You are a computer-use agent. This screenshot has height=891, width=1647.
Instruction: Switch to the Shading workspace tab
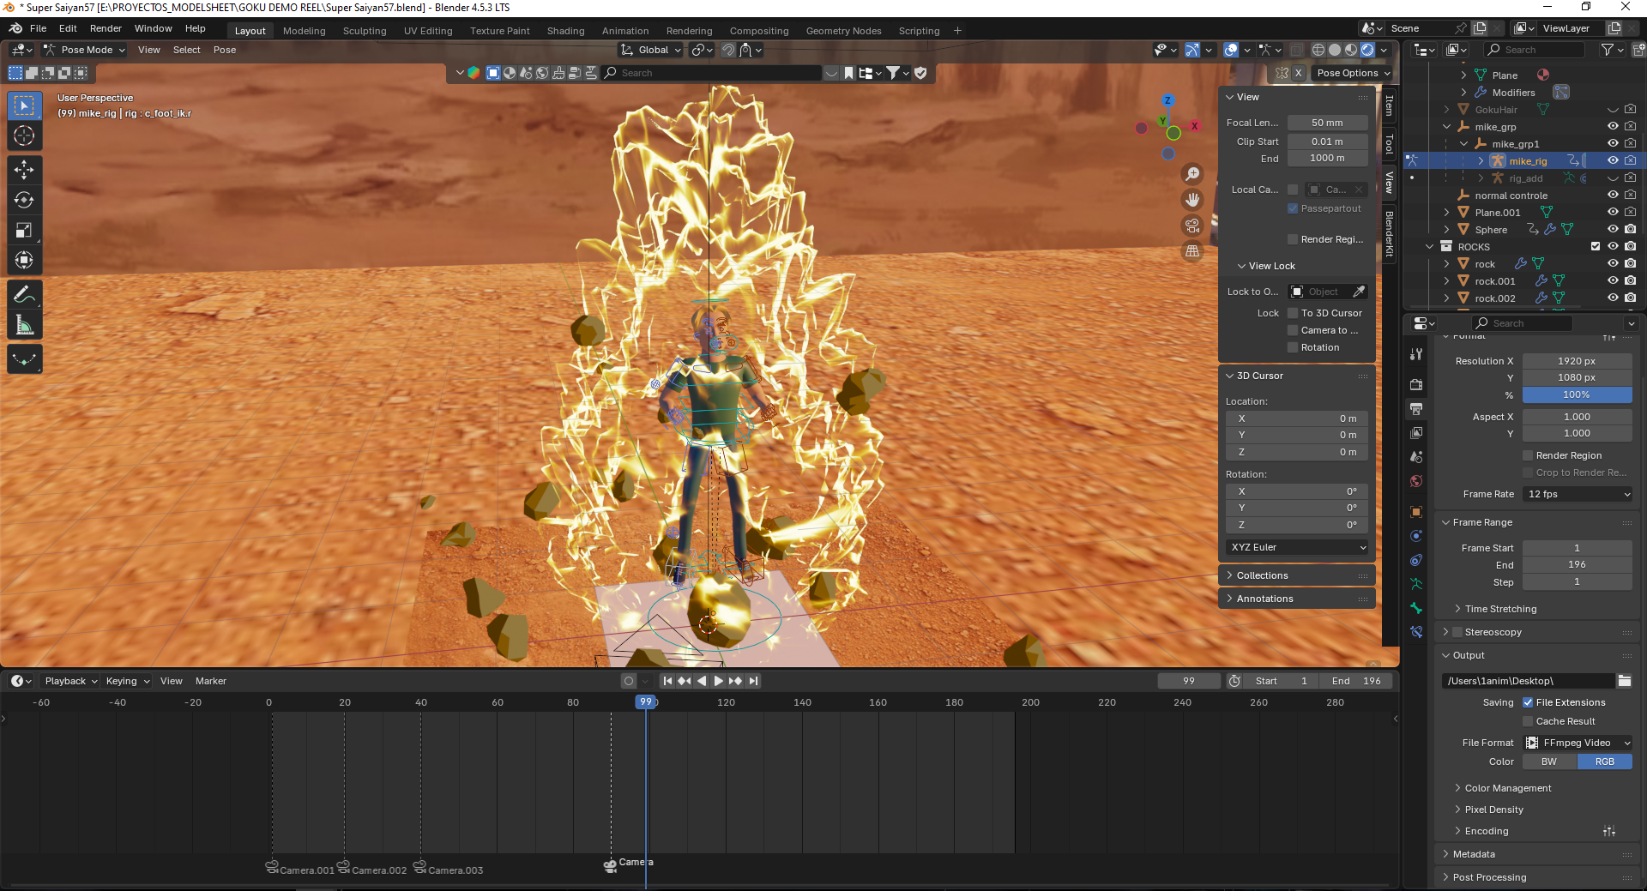coord(565,31)
